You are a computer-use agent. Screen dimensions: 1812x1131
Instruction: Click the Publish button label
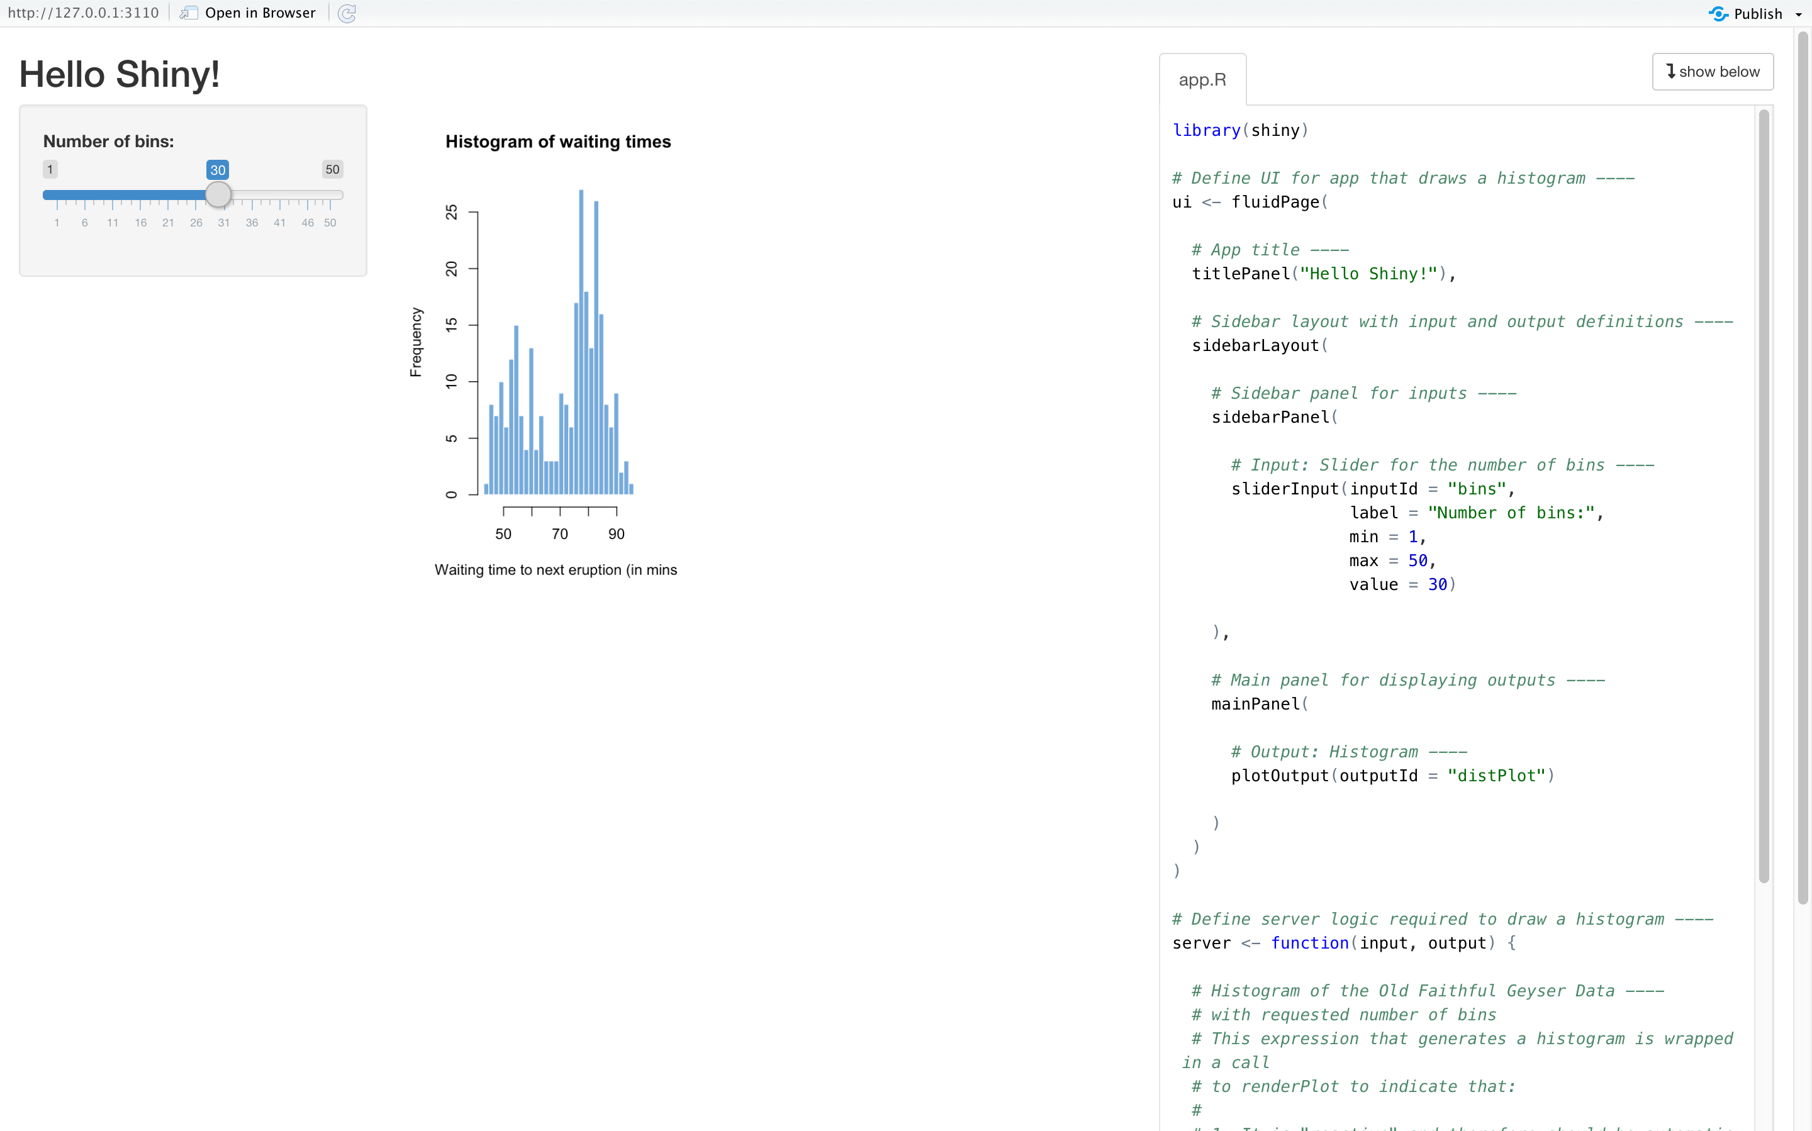[x=1758, y=13]
